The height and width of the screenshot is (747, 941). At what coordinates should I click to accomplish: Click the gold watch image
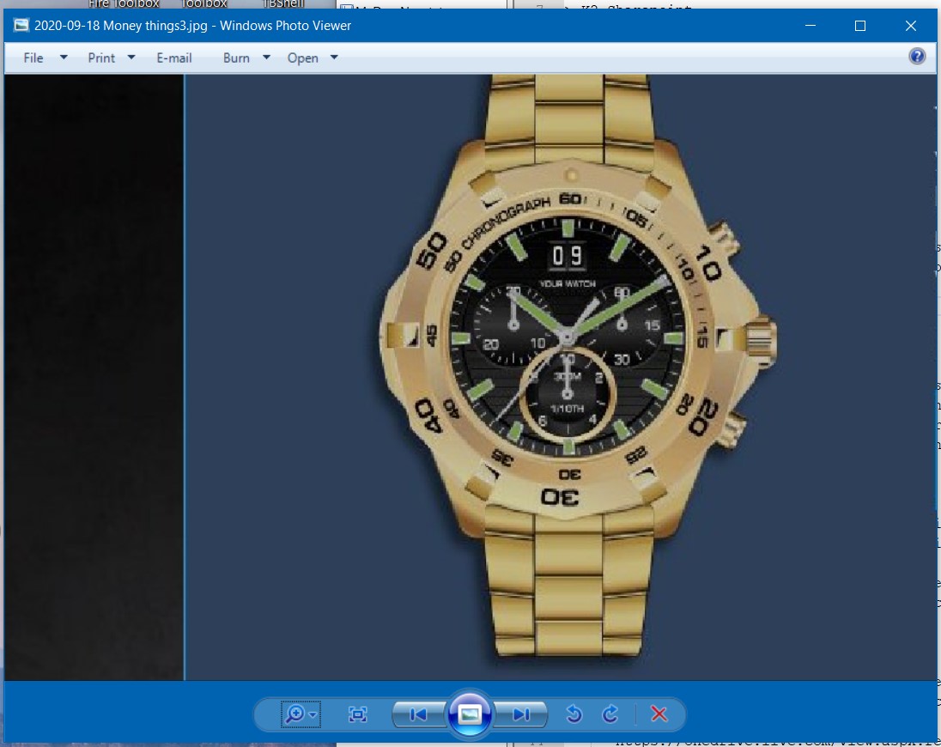567,361
